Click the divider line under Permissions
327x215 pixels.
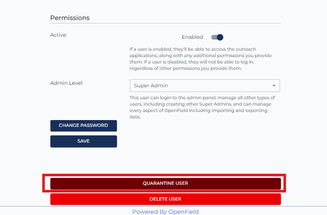166,23
